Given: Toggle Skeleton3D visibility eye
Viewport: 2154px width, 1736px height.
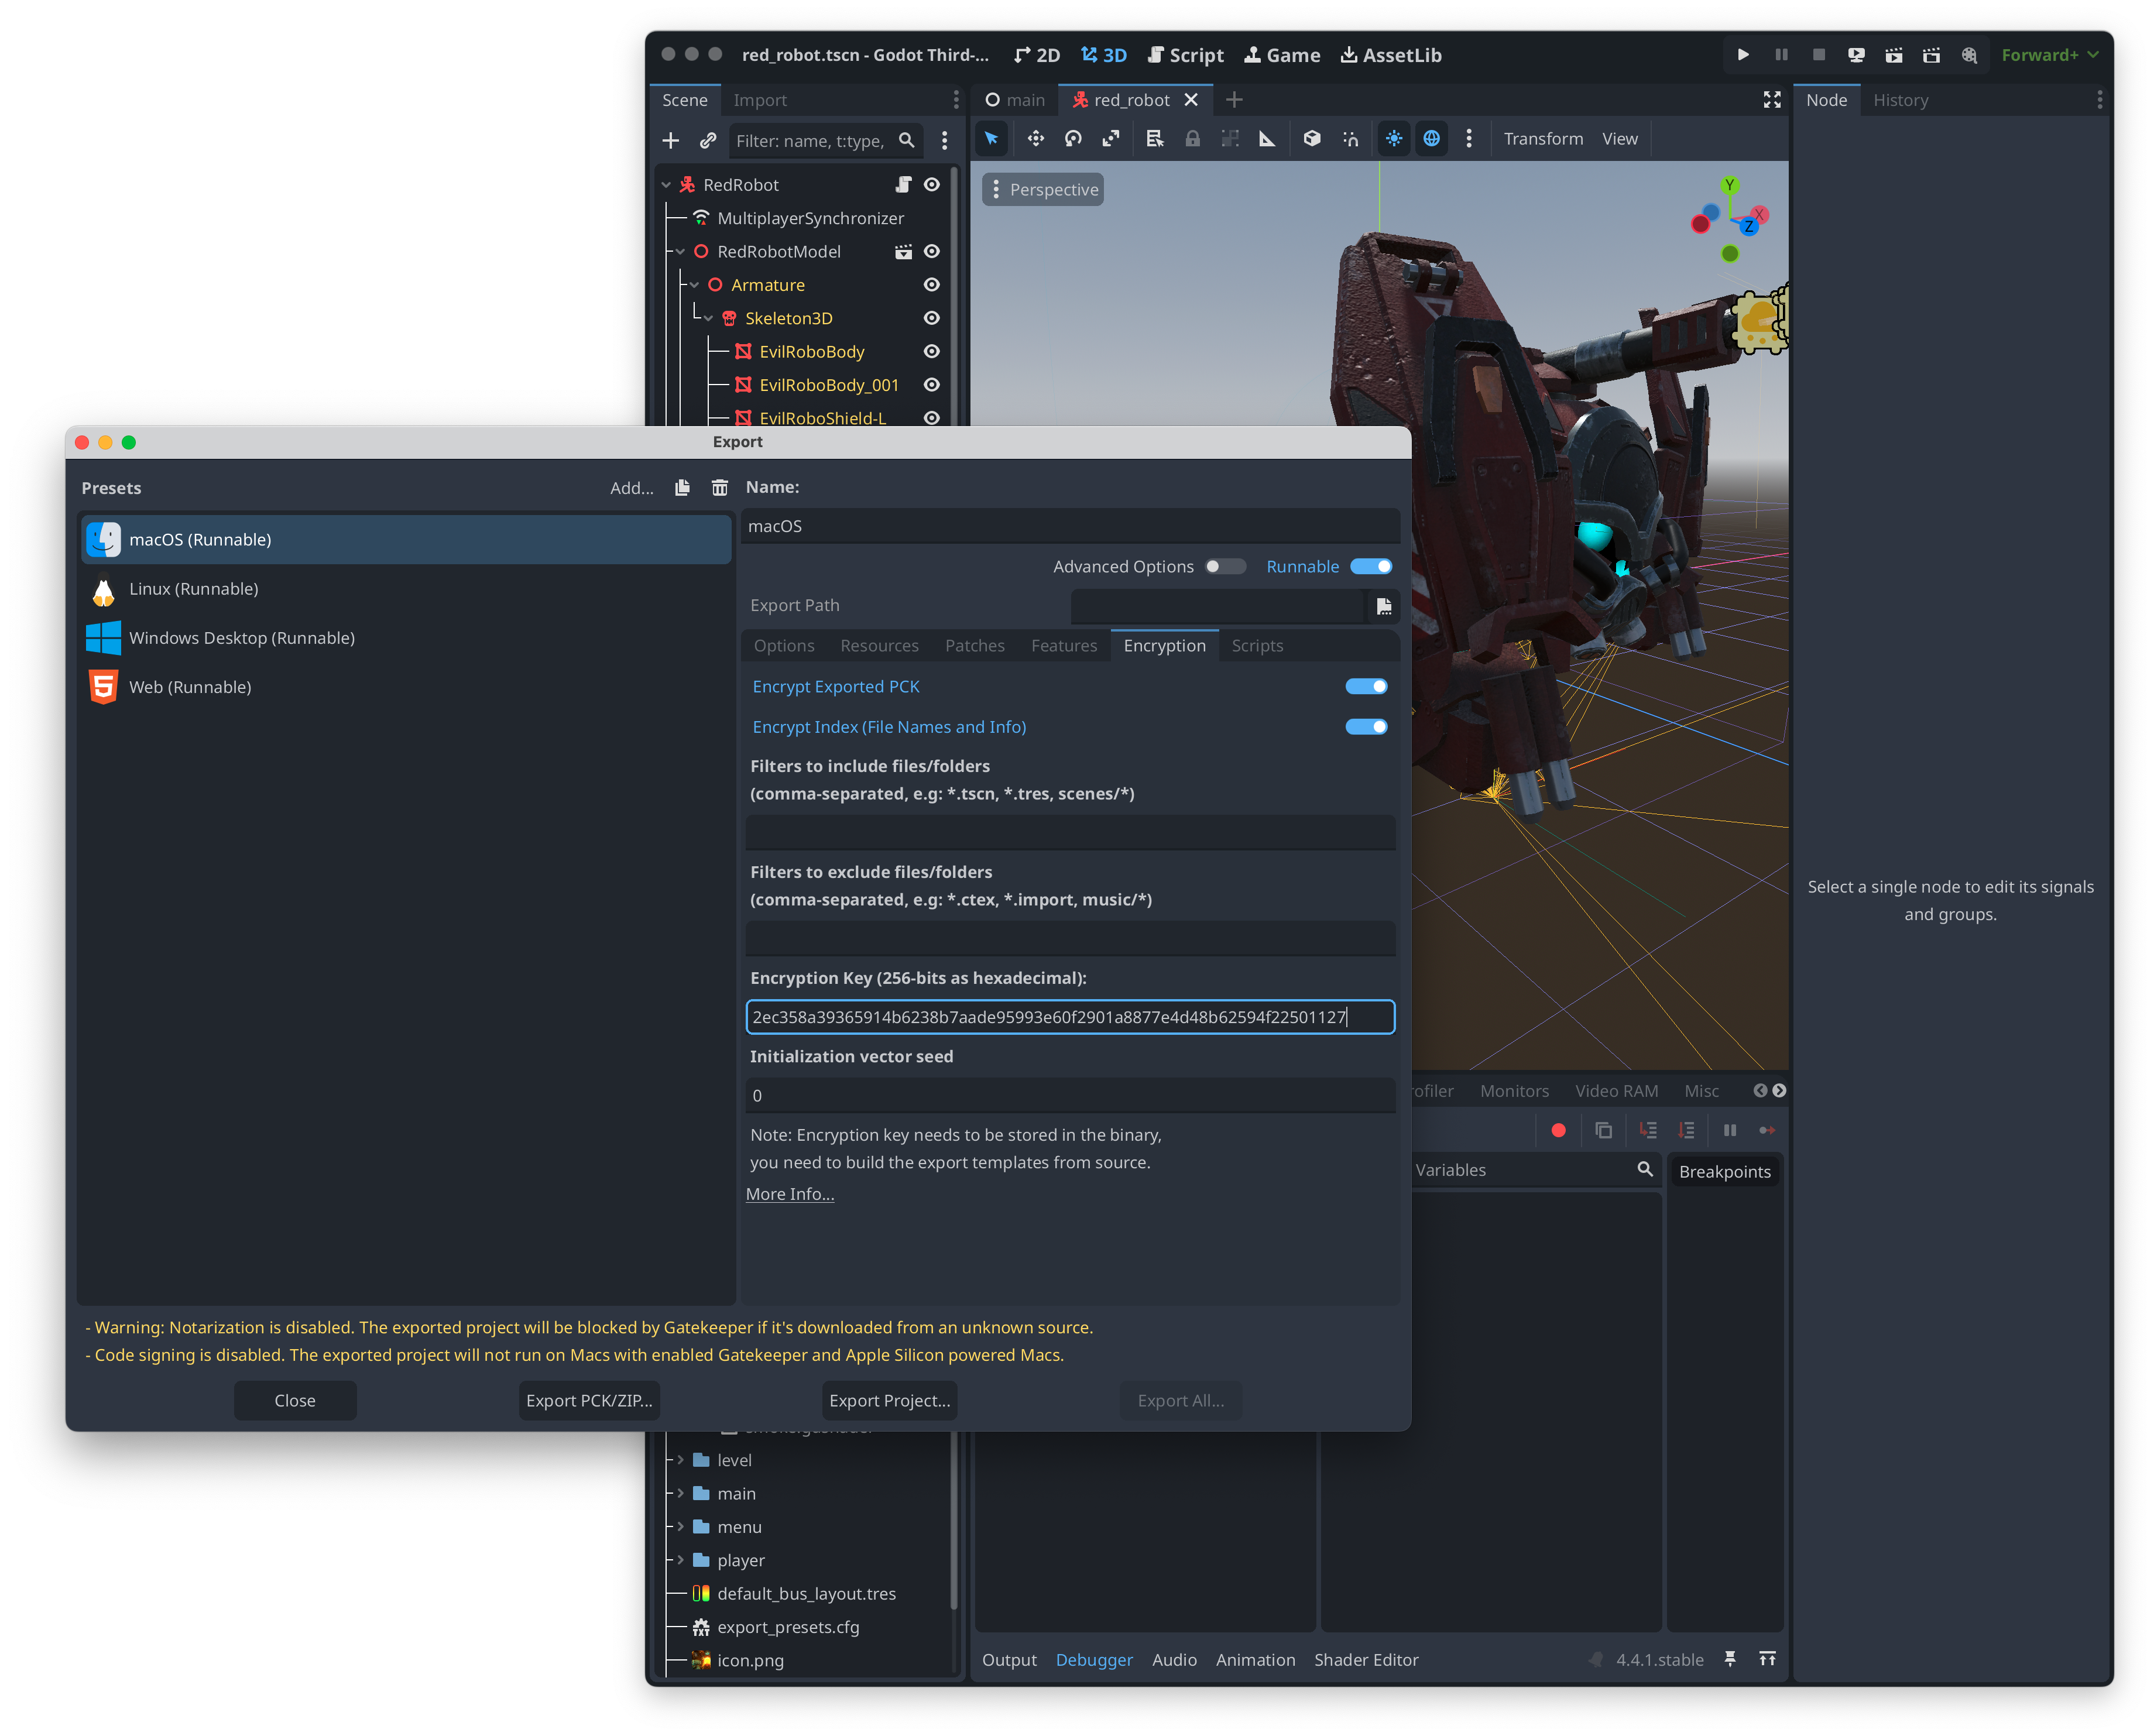Looking at the screenshot, I should pos(932,318).
